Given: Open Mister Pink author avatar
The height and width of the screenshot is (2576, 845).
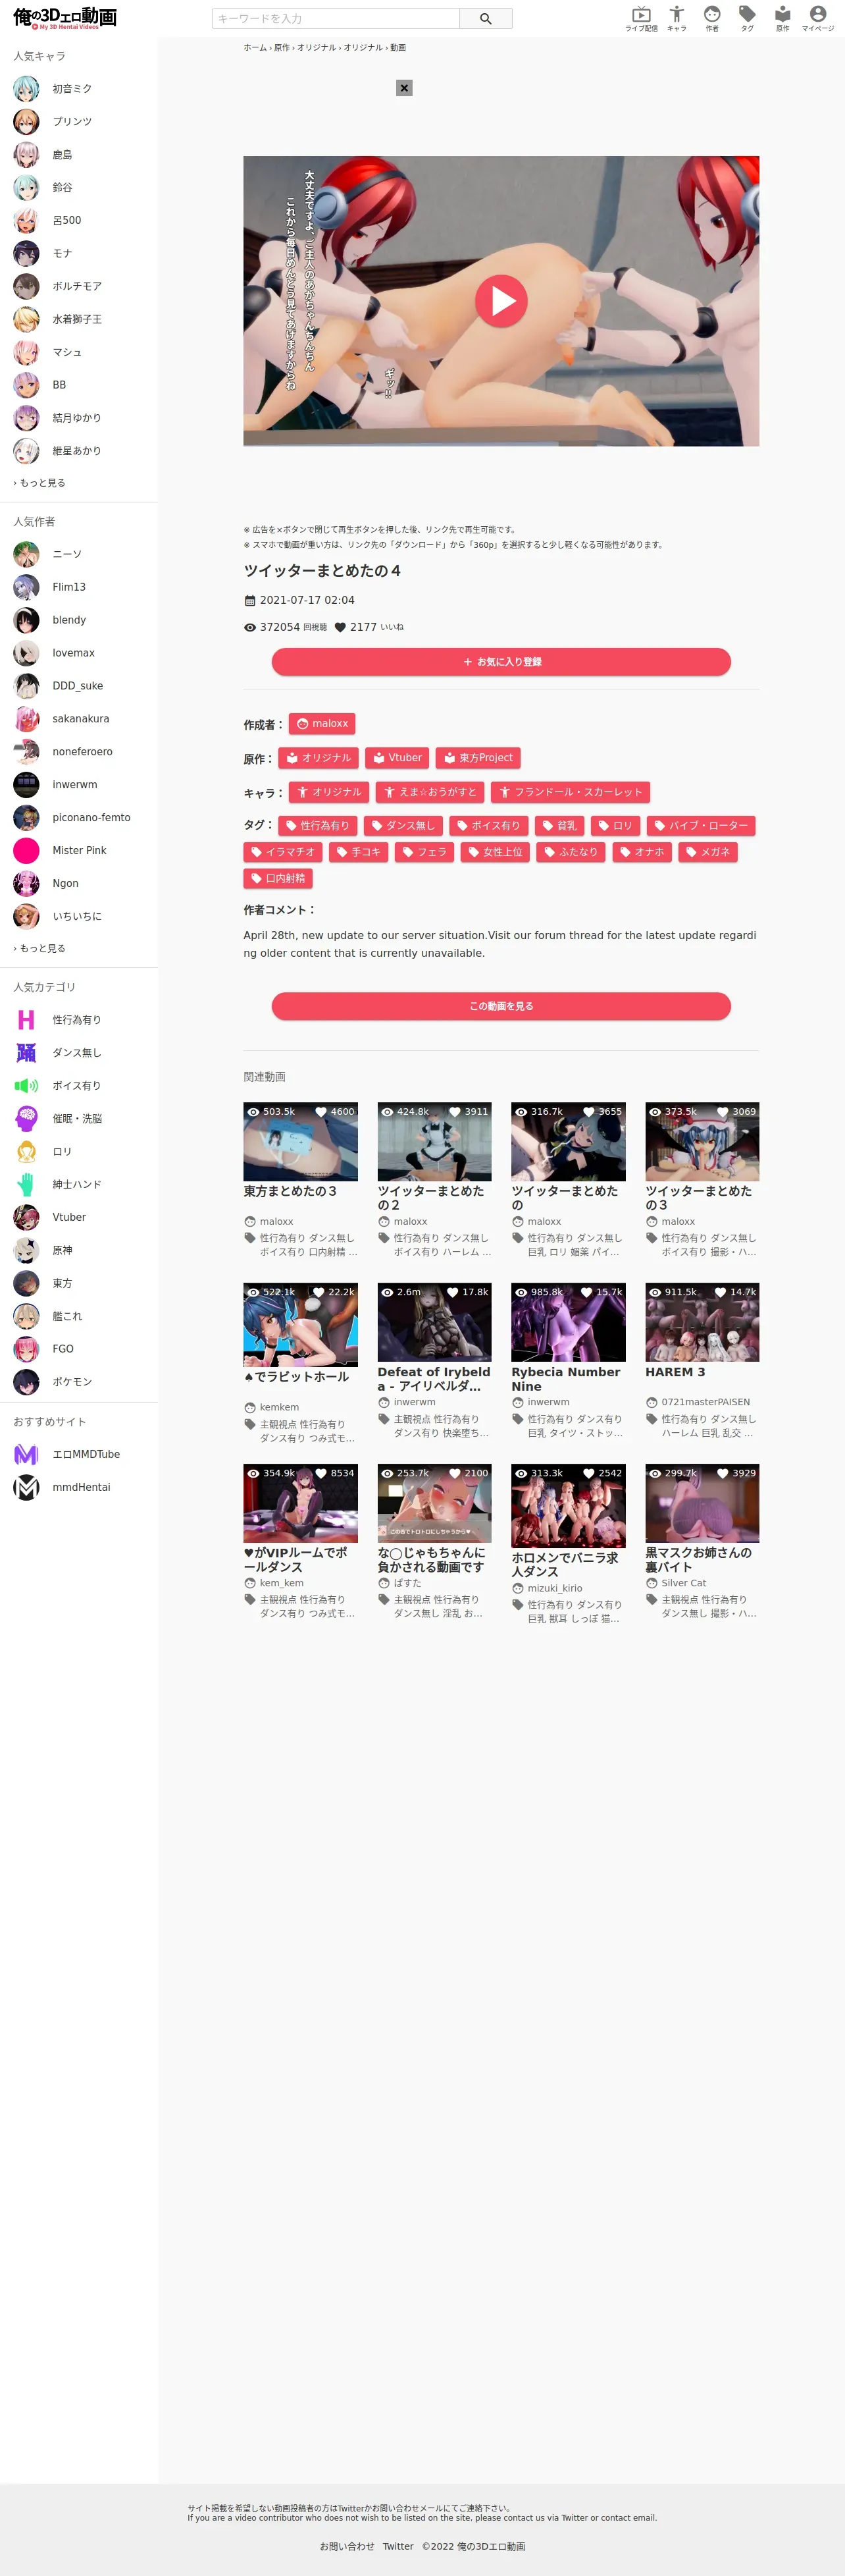Looking at the screenshot, I should 26,851.
